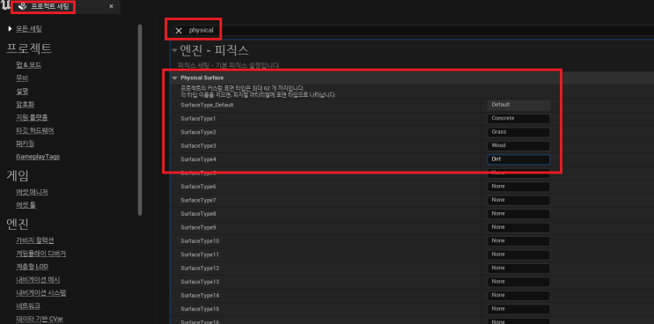Open 네트워크 settings page
The height and width of the screenshot is (324, 654).
(28, 306)
